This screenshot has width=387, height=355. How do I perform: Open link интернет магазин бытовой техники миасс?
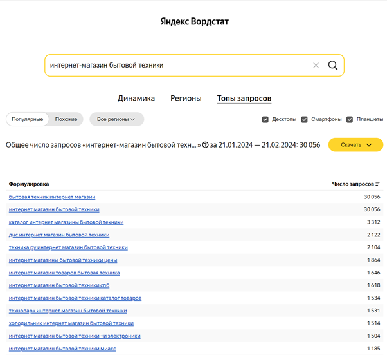[x=62, y=349]
